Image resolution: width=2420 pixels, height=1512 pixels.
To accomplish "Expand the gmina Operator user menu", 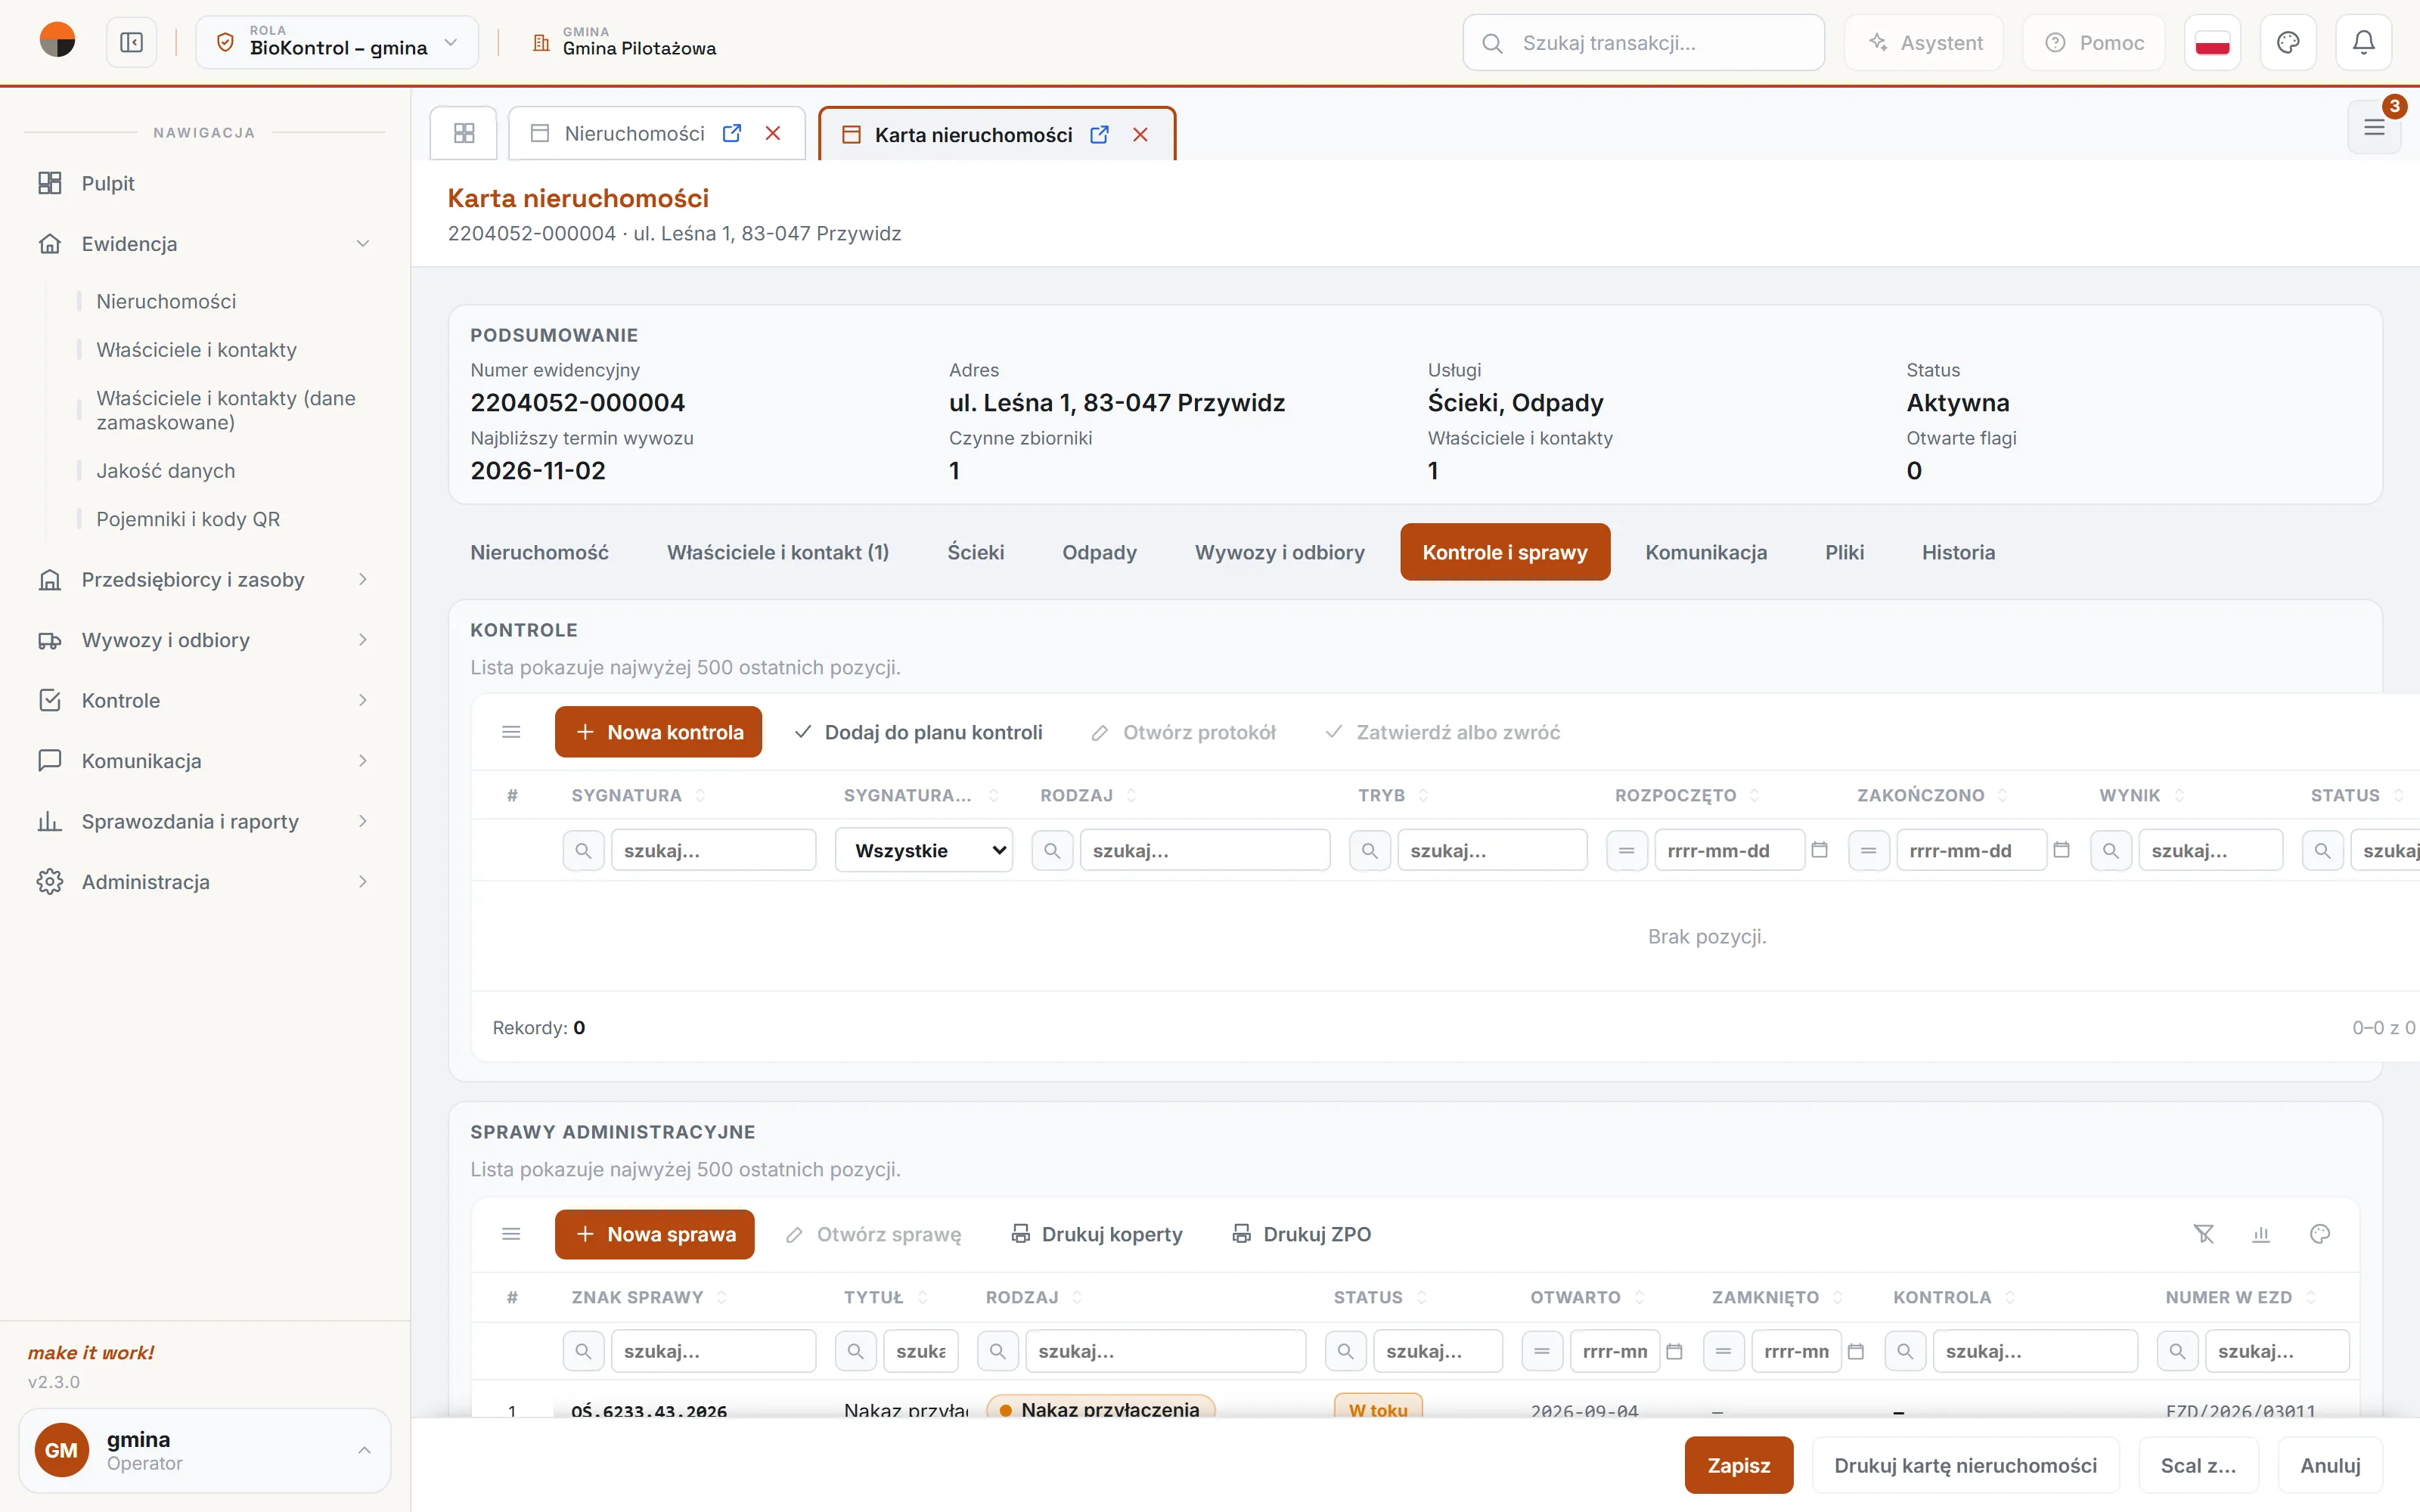I will coord(205,1450).
